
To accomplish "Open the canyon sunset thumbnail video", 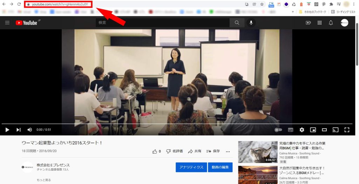I will point(258,175).
